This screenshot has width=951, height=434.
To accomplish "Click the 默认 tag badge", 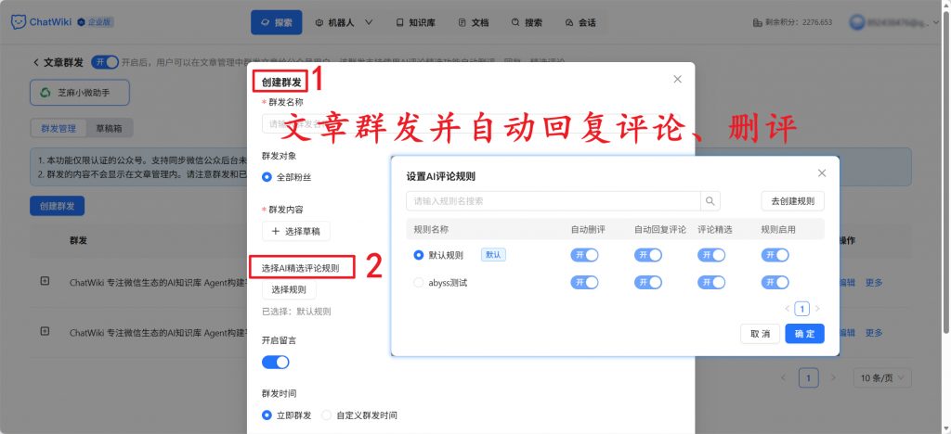I will point(493,255).
